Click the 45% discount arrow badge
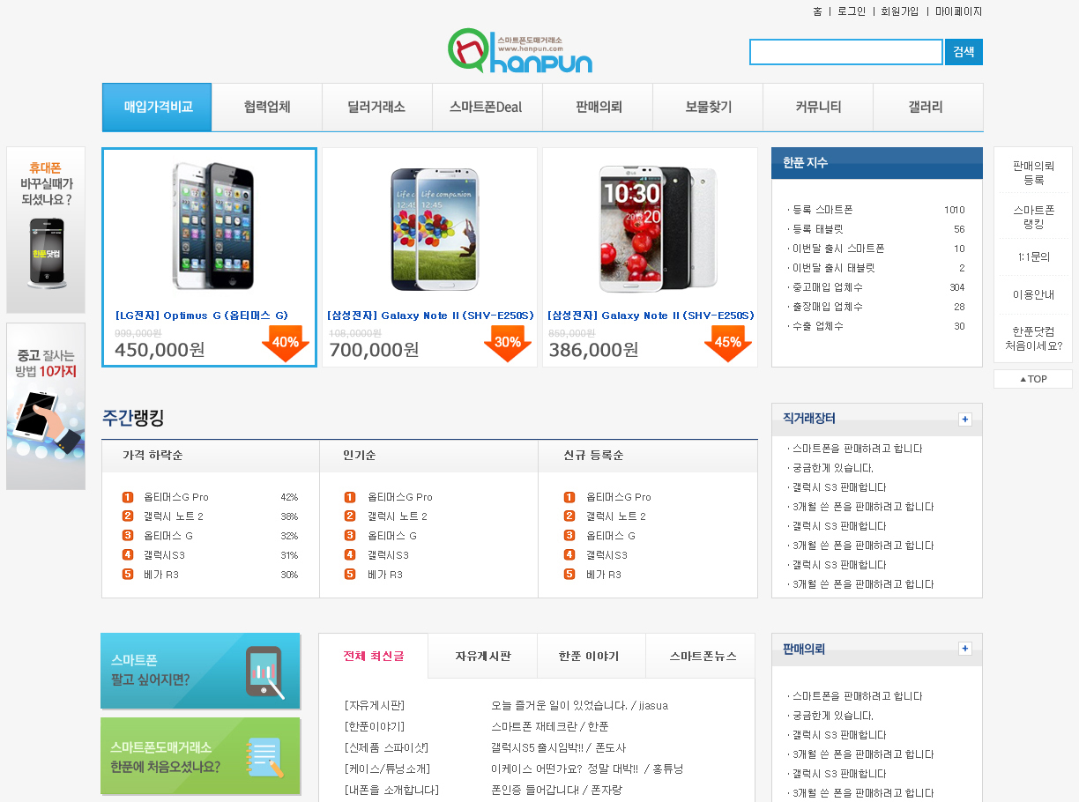The width and height of the screenshot is (1079, 802). [x=728, y=344]
